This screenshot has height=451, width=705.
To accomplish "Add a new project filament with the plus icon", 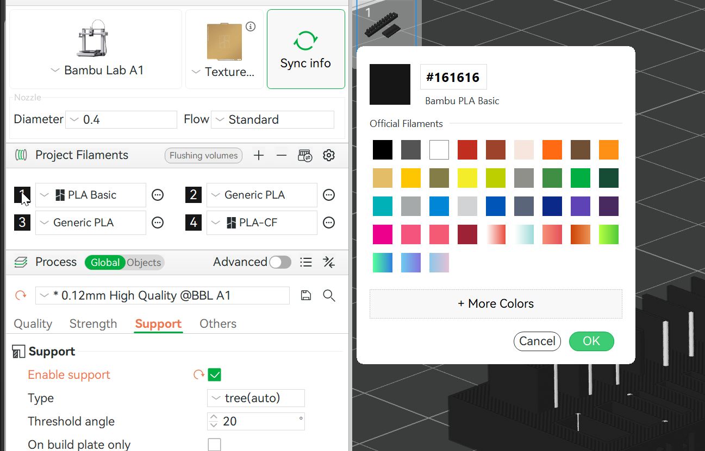I will [x=259, y=156].
